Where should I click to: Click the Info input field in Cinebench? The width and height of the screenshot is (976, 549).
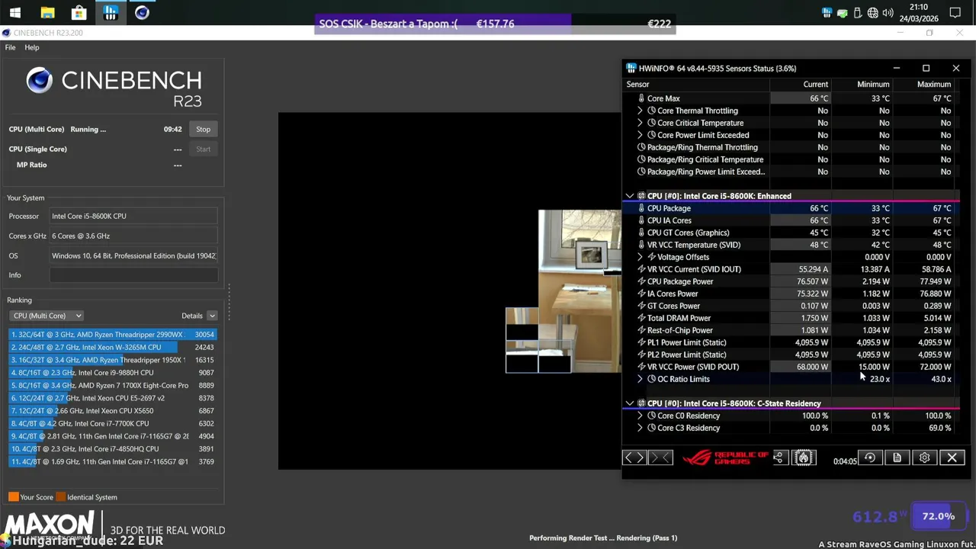pos(134,275)
